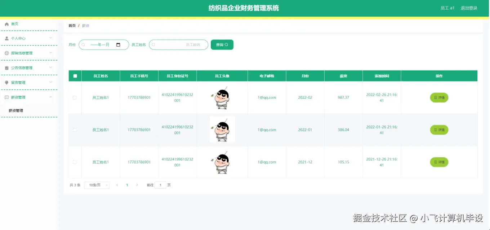Click the 薪资管理 sidebar icon
490x230 pixels.
[x=6, y=97]
